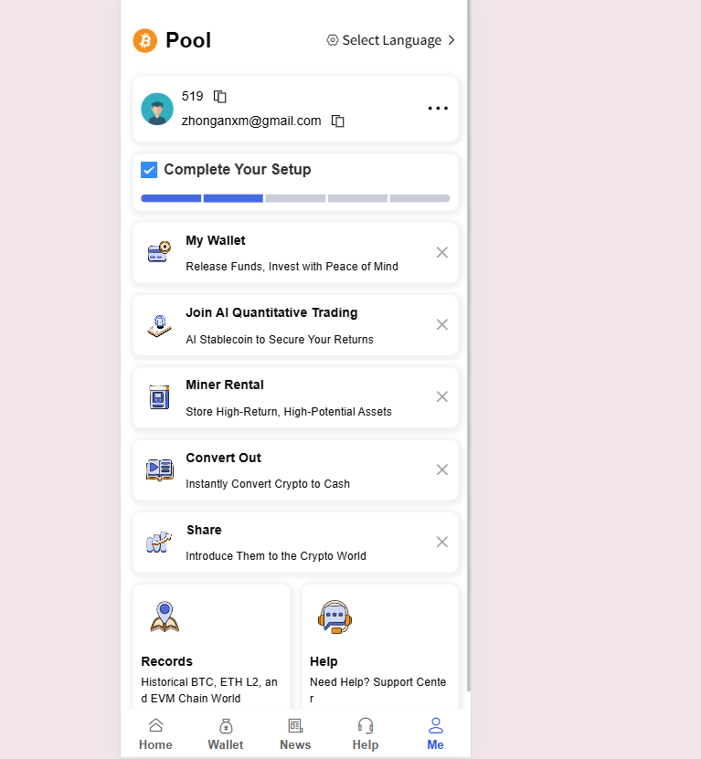
Task: Open the My Wallet card icon
Action: (159, 252)
